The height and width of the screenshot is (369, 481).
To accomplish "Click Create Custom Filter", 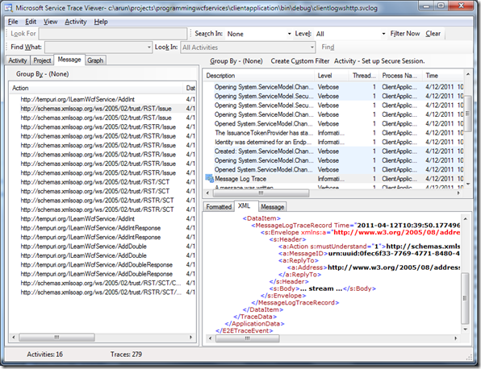I will pyautogui.click(x=300, y=61).
